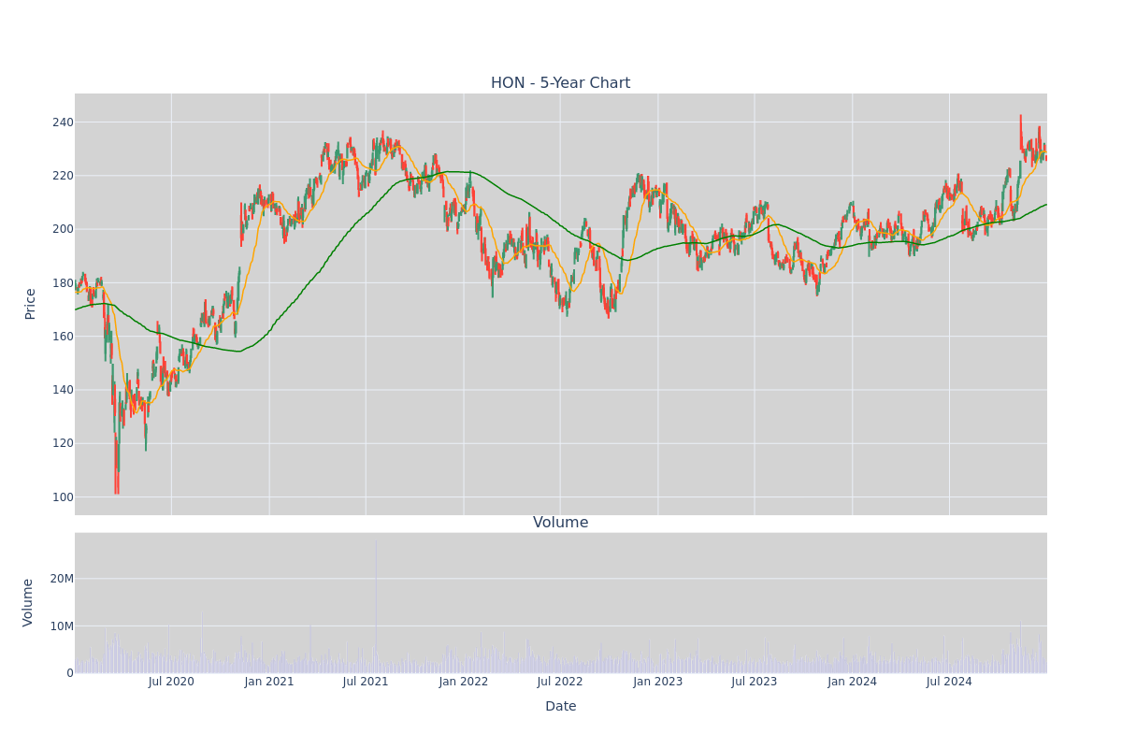
Task: Click the 180 price tick label
Action: 63,283
